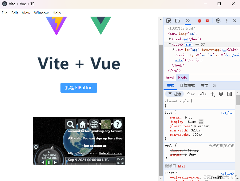Toggle the computed styles sidebar icon

coord(230,94)
